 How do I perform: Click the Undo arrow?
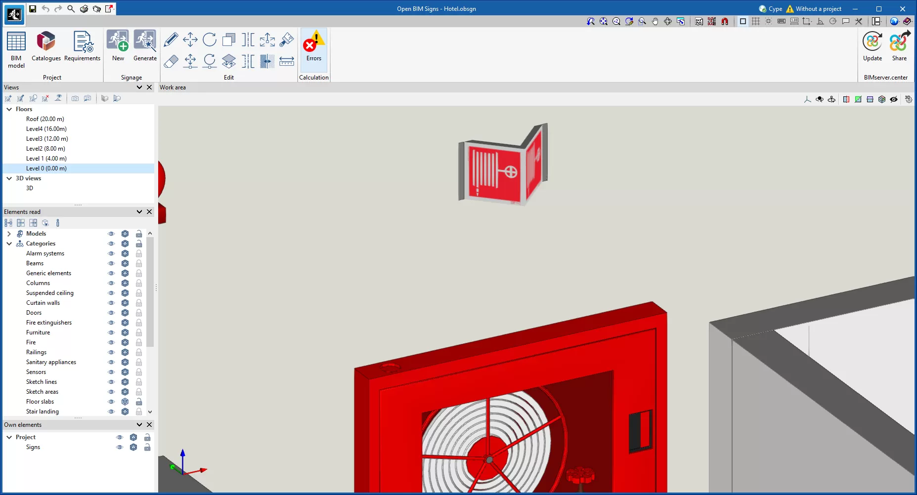tap(45, 8)
